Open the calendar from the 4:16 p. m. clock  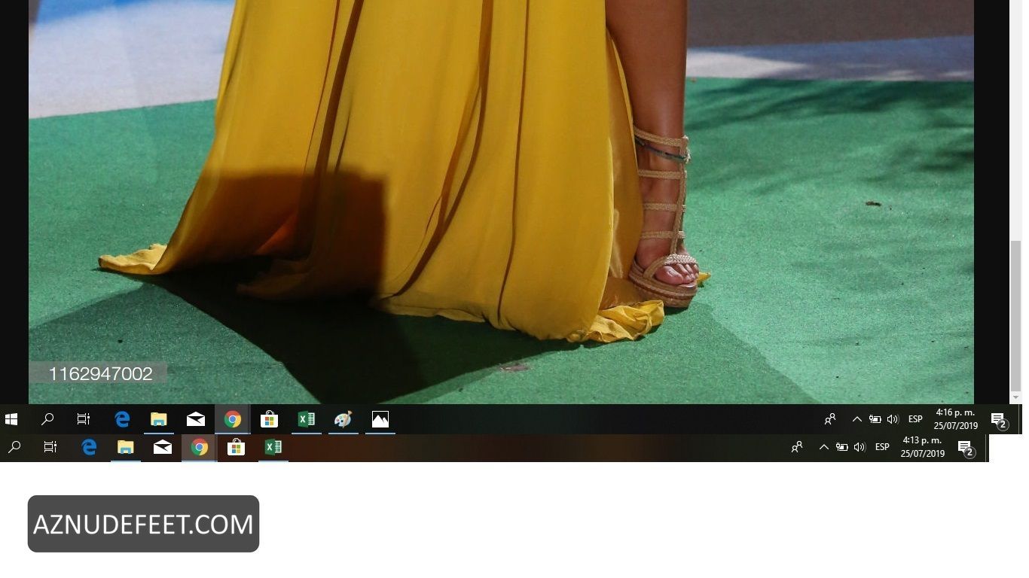955,419
